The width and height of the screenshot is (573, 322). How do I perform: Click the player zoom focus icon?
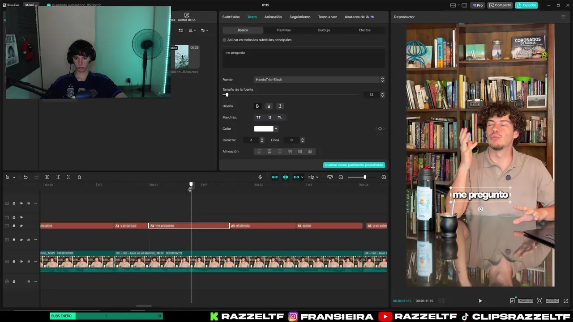(539, 301)
